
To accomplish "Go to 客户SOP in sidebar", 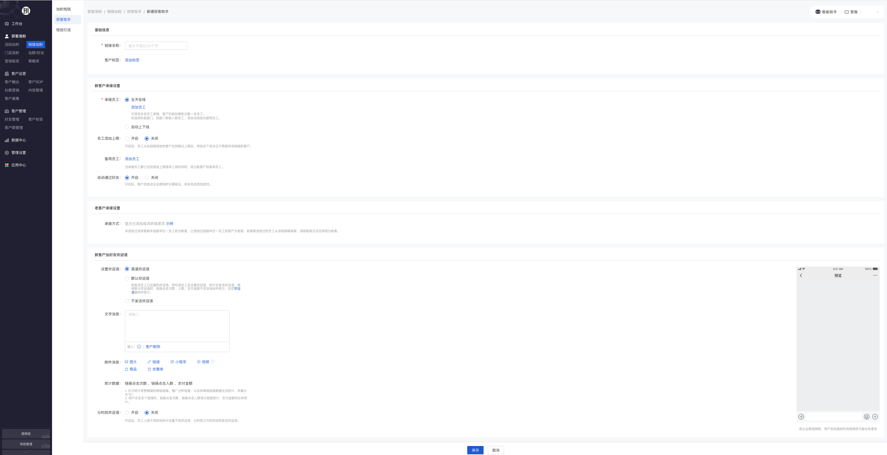I will click(36, 82).
